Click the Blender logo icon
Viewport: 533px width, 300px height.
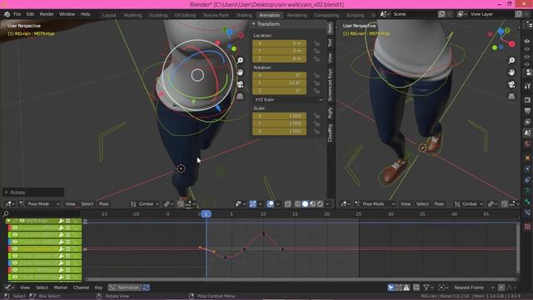7,14
